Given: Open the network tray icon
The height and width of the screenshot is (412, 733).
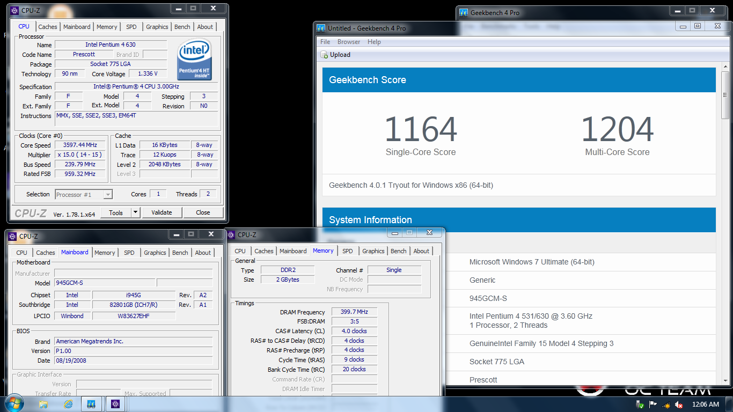Looking at the screenshot, I should click(666, 404).
